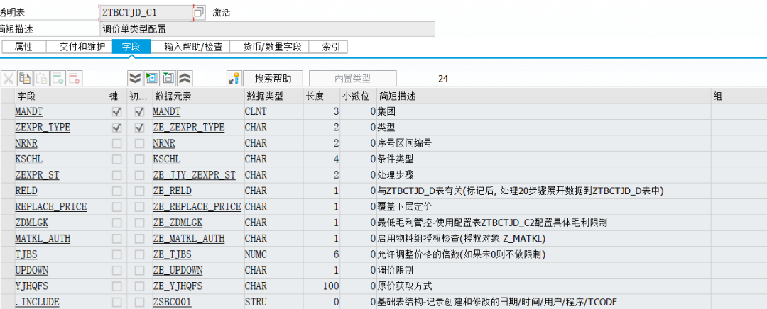Click the copy toolbar icon
Viewport: 767px width, 309px height.
24,78
